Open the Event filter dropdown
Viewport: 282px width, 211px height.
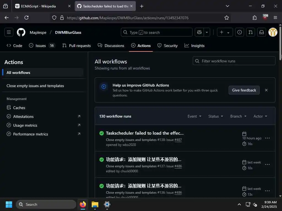[x=194, y=116]
